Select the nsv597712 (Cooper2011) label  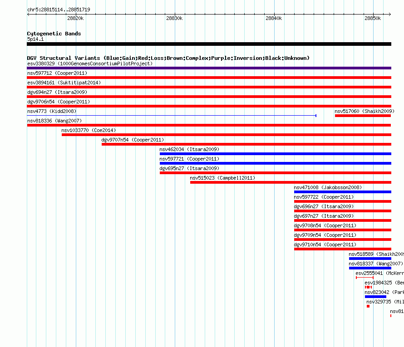click(57, 73)
